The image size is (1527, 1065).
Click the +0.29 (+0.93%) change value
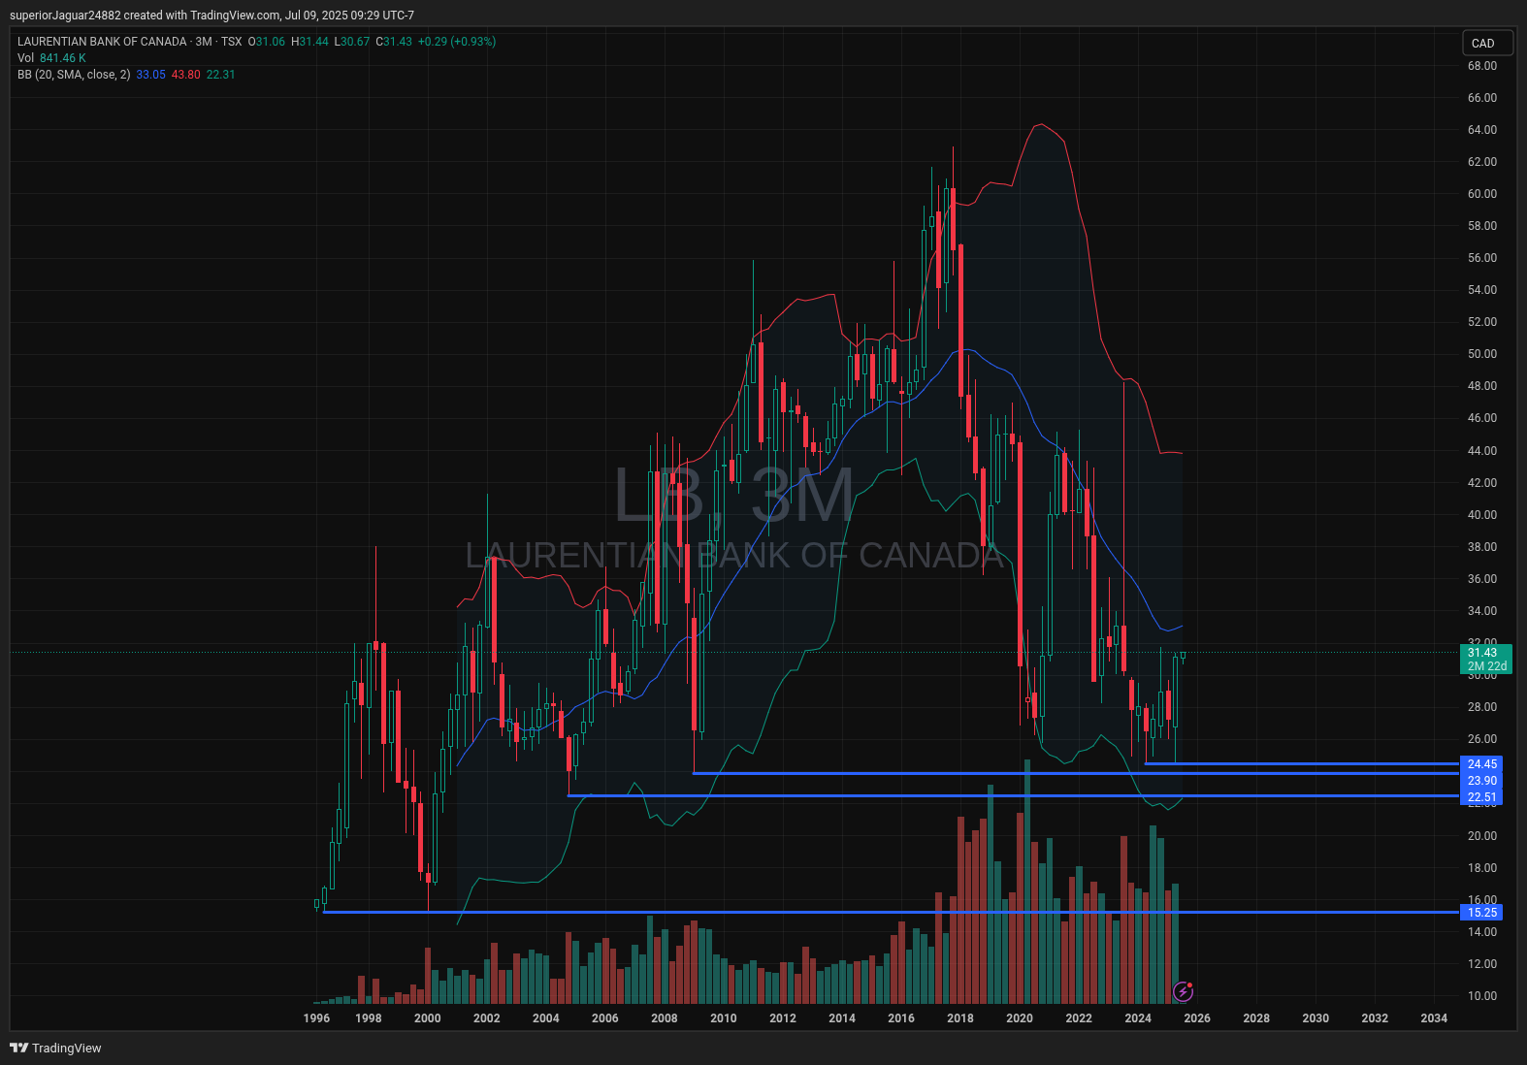(457, 42)
